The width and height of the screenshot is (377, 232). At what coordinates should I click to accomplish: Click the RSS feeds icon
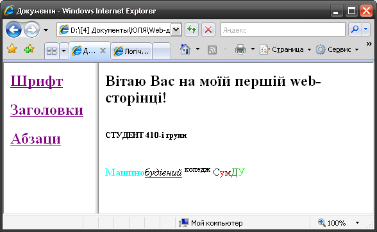click(212, 50)
